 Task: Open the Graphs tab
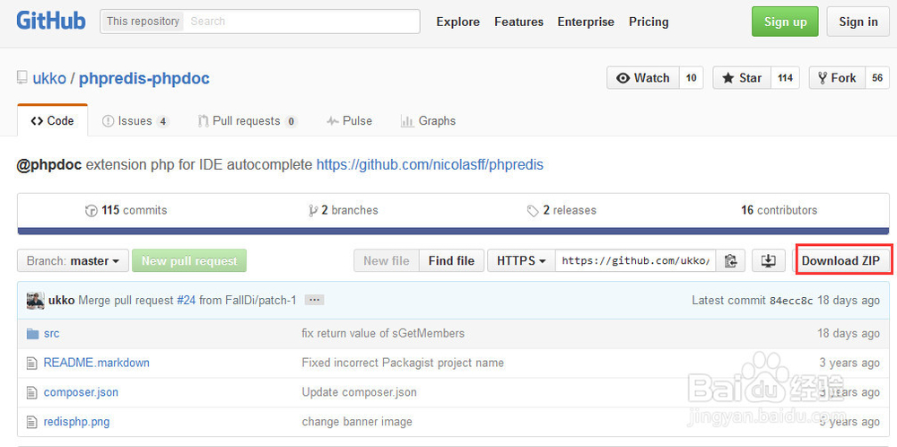click(x=428, y=121)
